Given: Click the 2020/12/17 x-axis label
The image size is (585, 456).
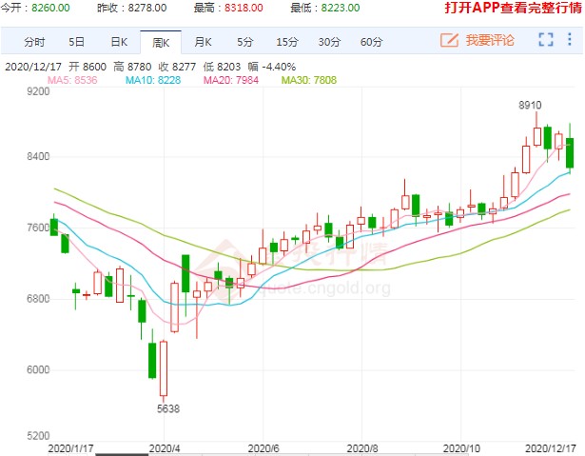Looking at the screenshot, I should tap(551, 448).
